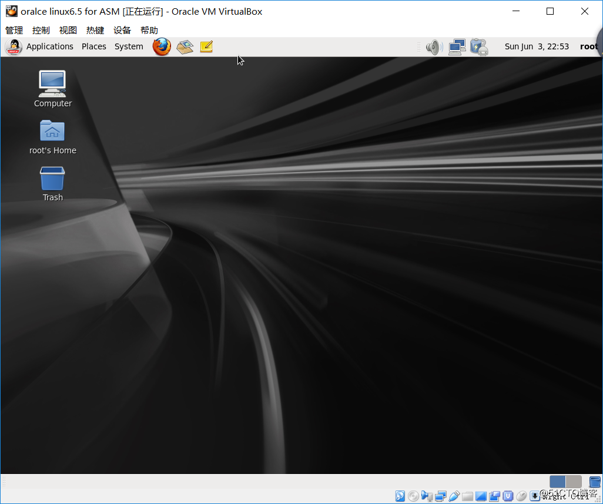Open the power manager battery applet

(479, 47)
